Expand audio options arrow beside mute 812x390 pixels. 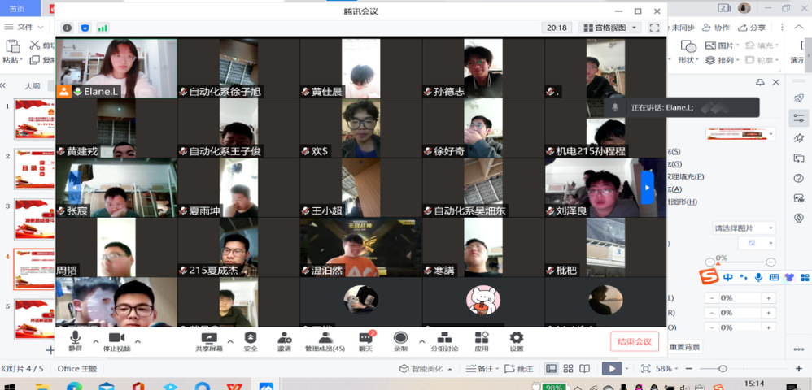[x=96, y=341]
